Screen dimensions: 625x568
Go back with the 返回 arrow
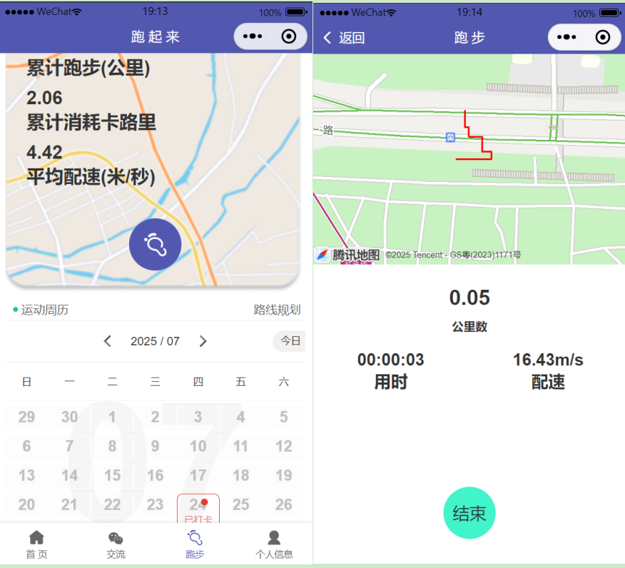[344, 38]
